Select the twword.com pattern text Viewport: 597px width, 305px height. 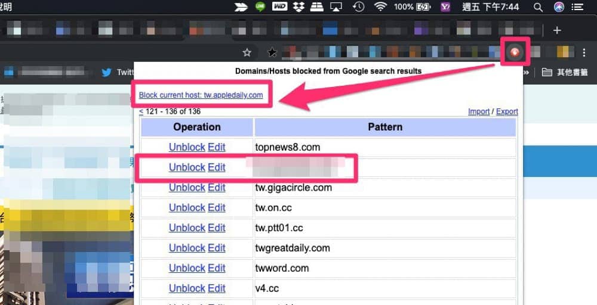coord(282,268)
